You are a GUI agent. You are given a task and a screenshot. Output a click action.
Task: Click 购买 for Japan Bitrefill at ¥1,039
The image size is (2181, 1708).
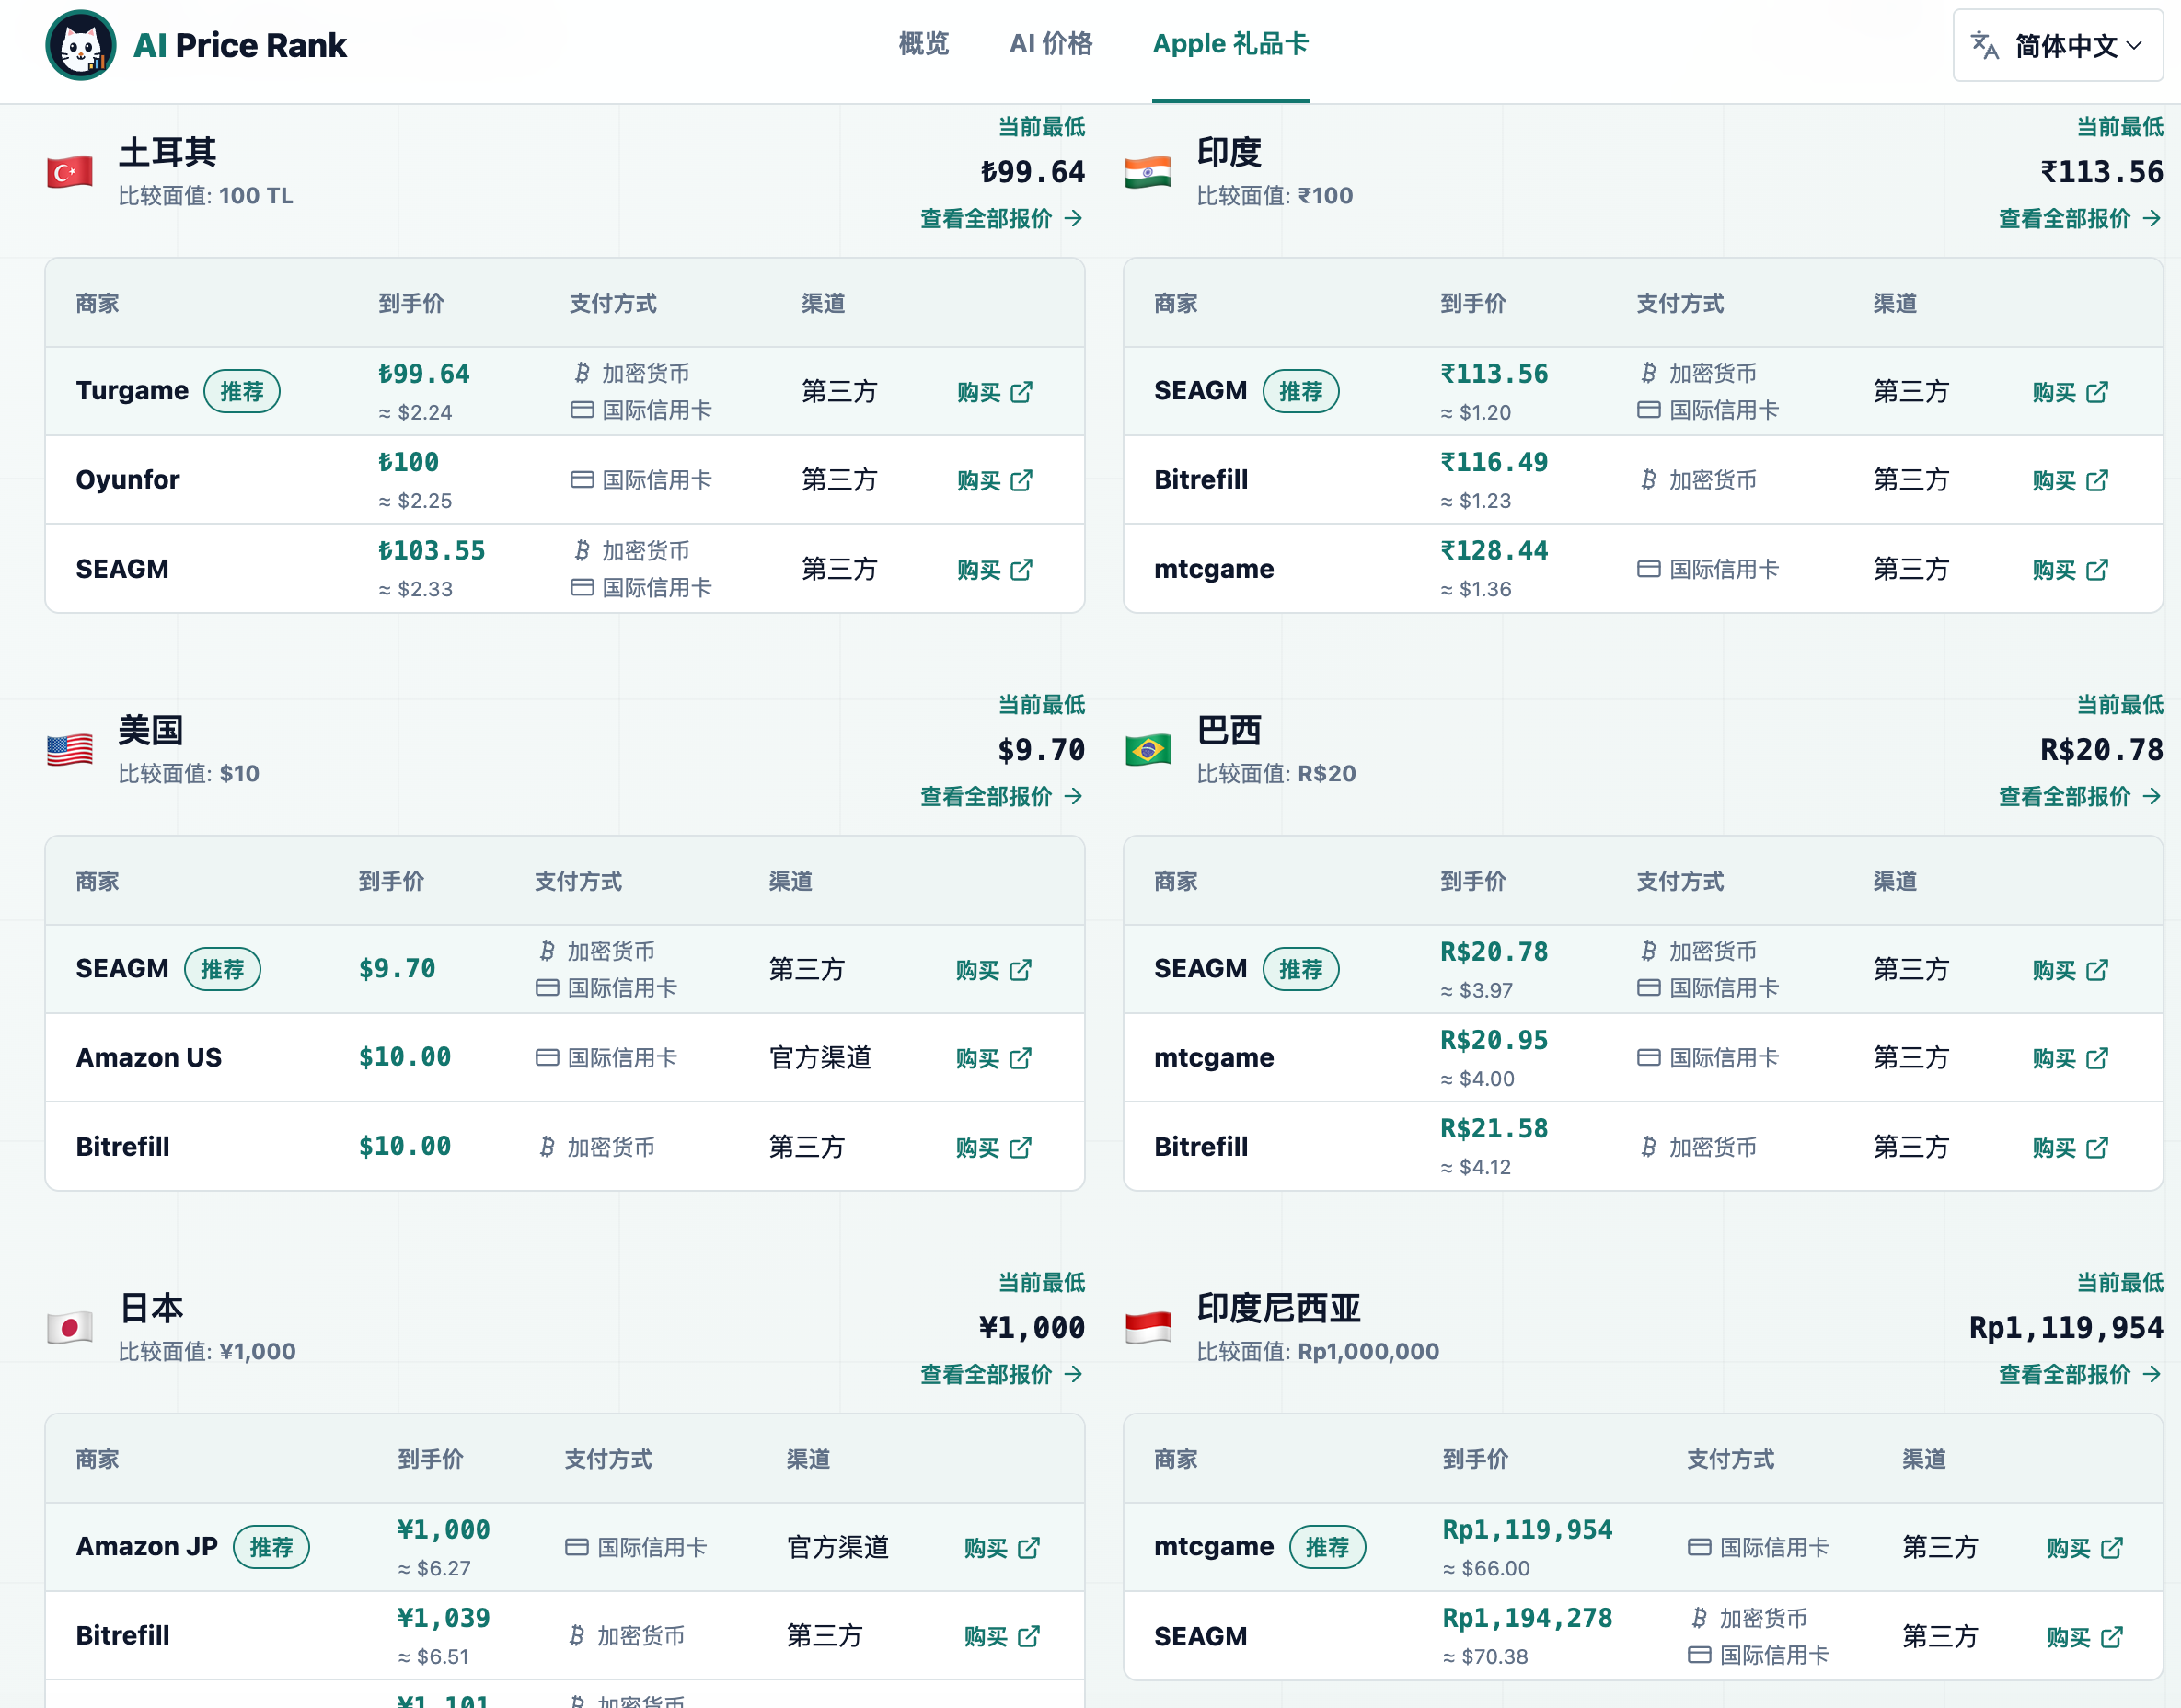point(1002,1637)
